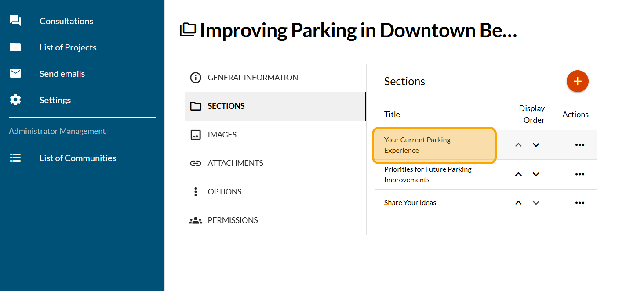Select the Permissions tab

click(233, 220)
